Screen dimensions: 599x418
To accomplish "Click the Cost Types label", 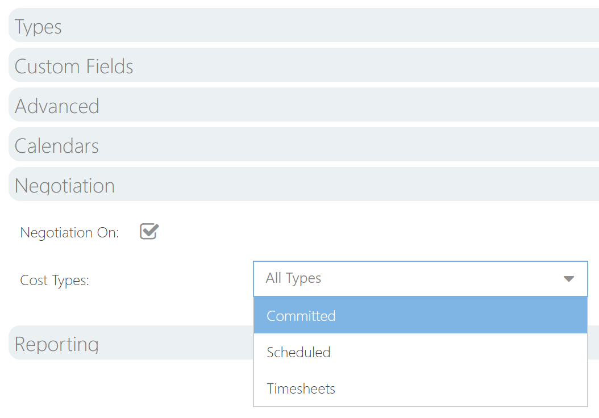I will (x=55, y=280).
